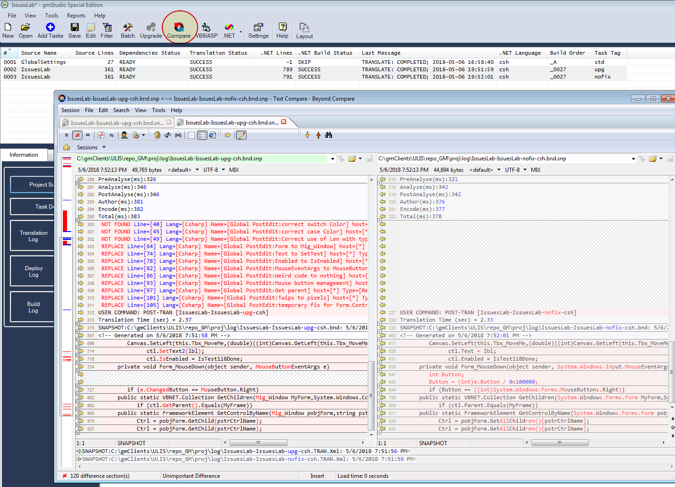Click the printer icon in Beyond Compare

pos(178,135)
